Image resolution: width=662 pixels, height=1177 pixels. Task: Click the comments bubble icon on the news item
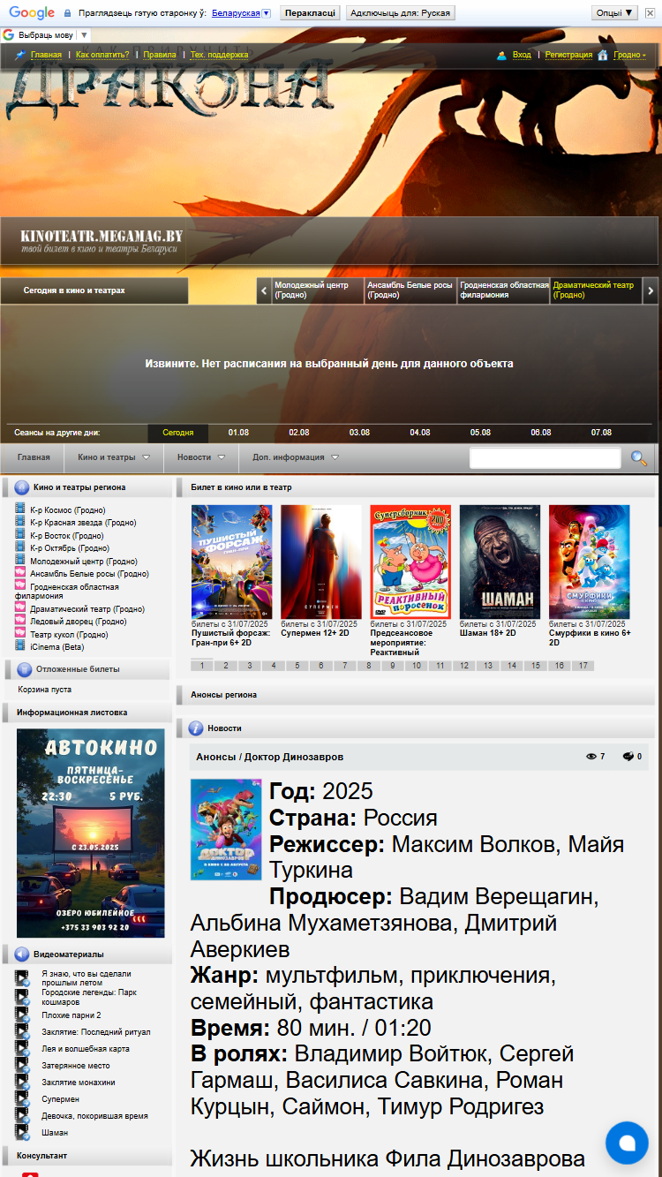(x=628, y=757)
